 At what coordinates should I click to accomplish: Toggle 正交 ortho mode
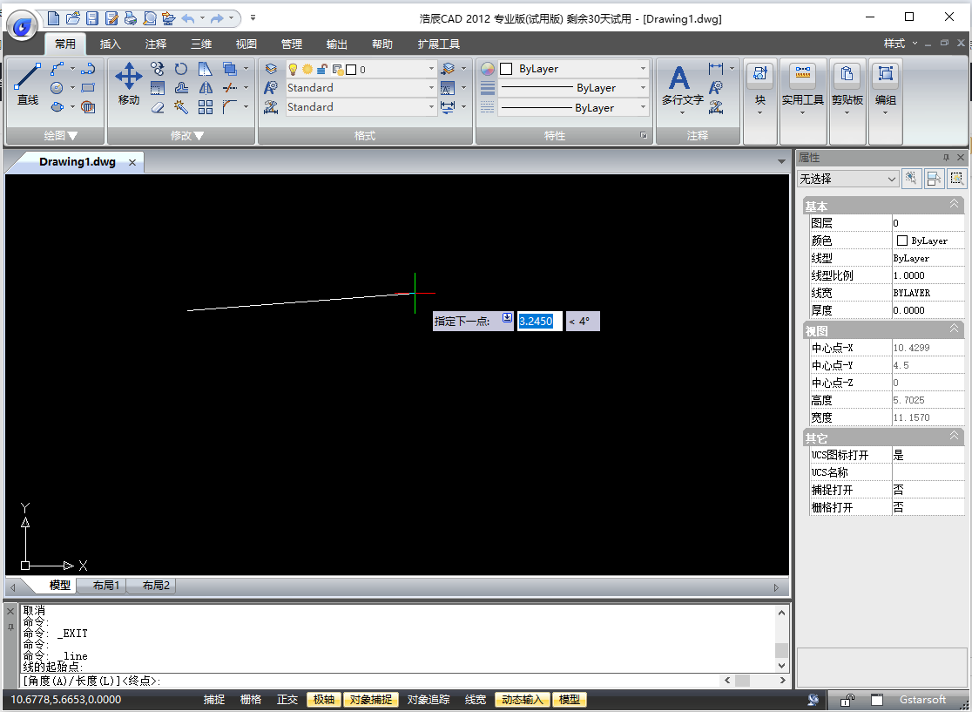pyautogui.click(x=287, y=700)
